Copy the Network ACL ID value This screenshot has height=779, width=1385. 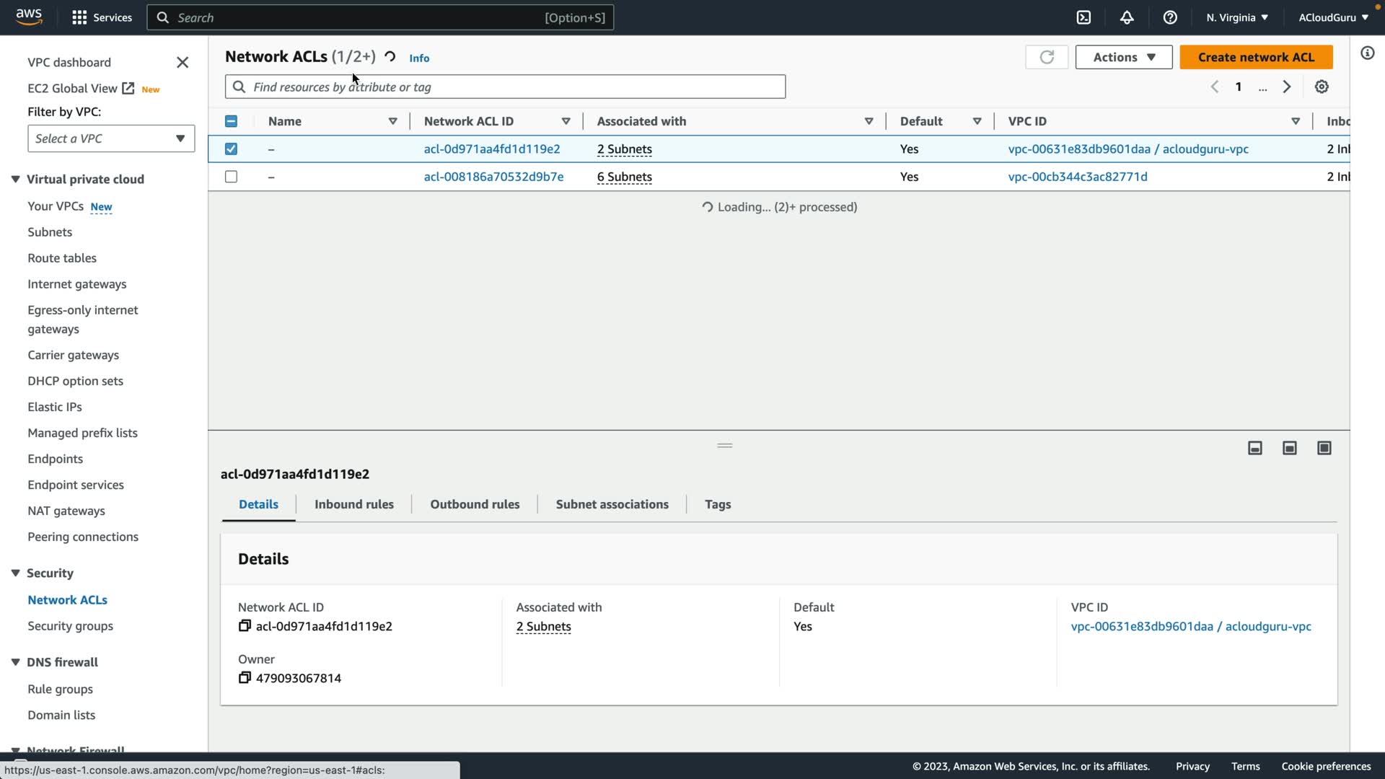pos(245,626)
